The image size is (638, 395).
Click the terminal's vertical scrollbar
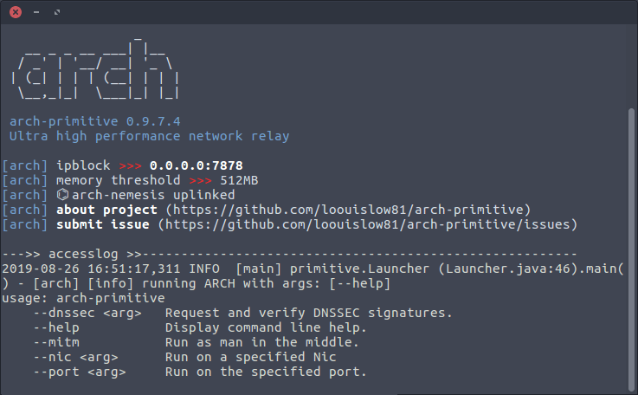[631, 249]
